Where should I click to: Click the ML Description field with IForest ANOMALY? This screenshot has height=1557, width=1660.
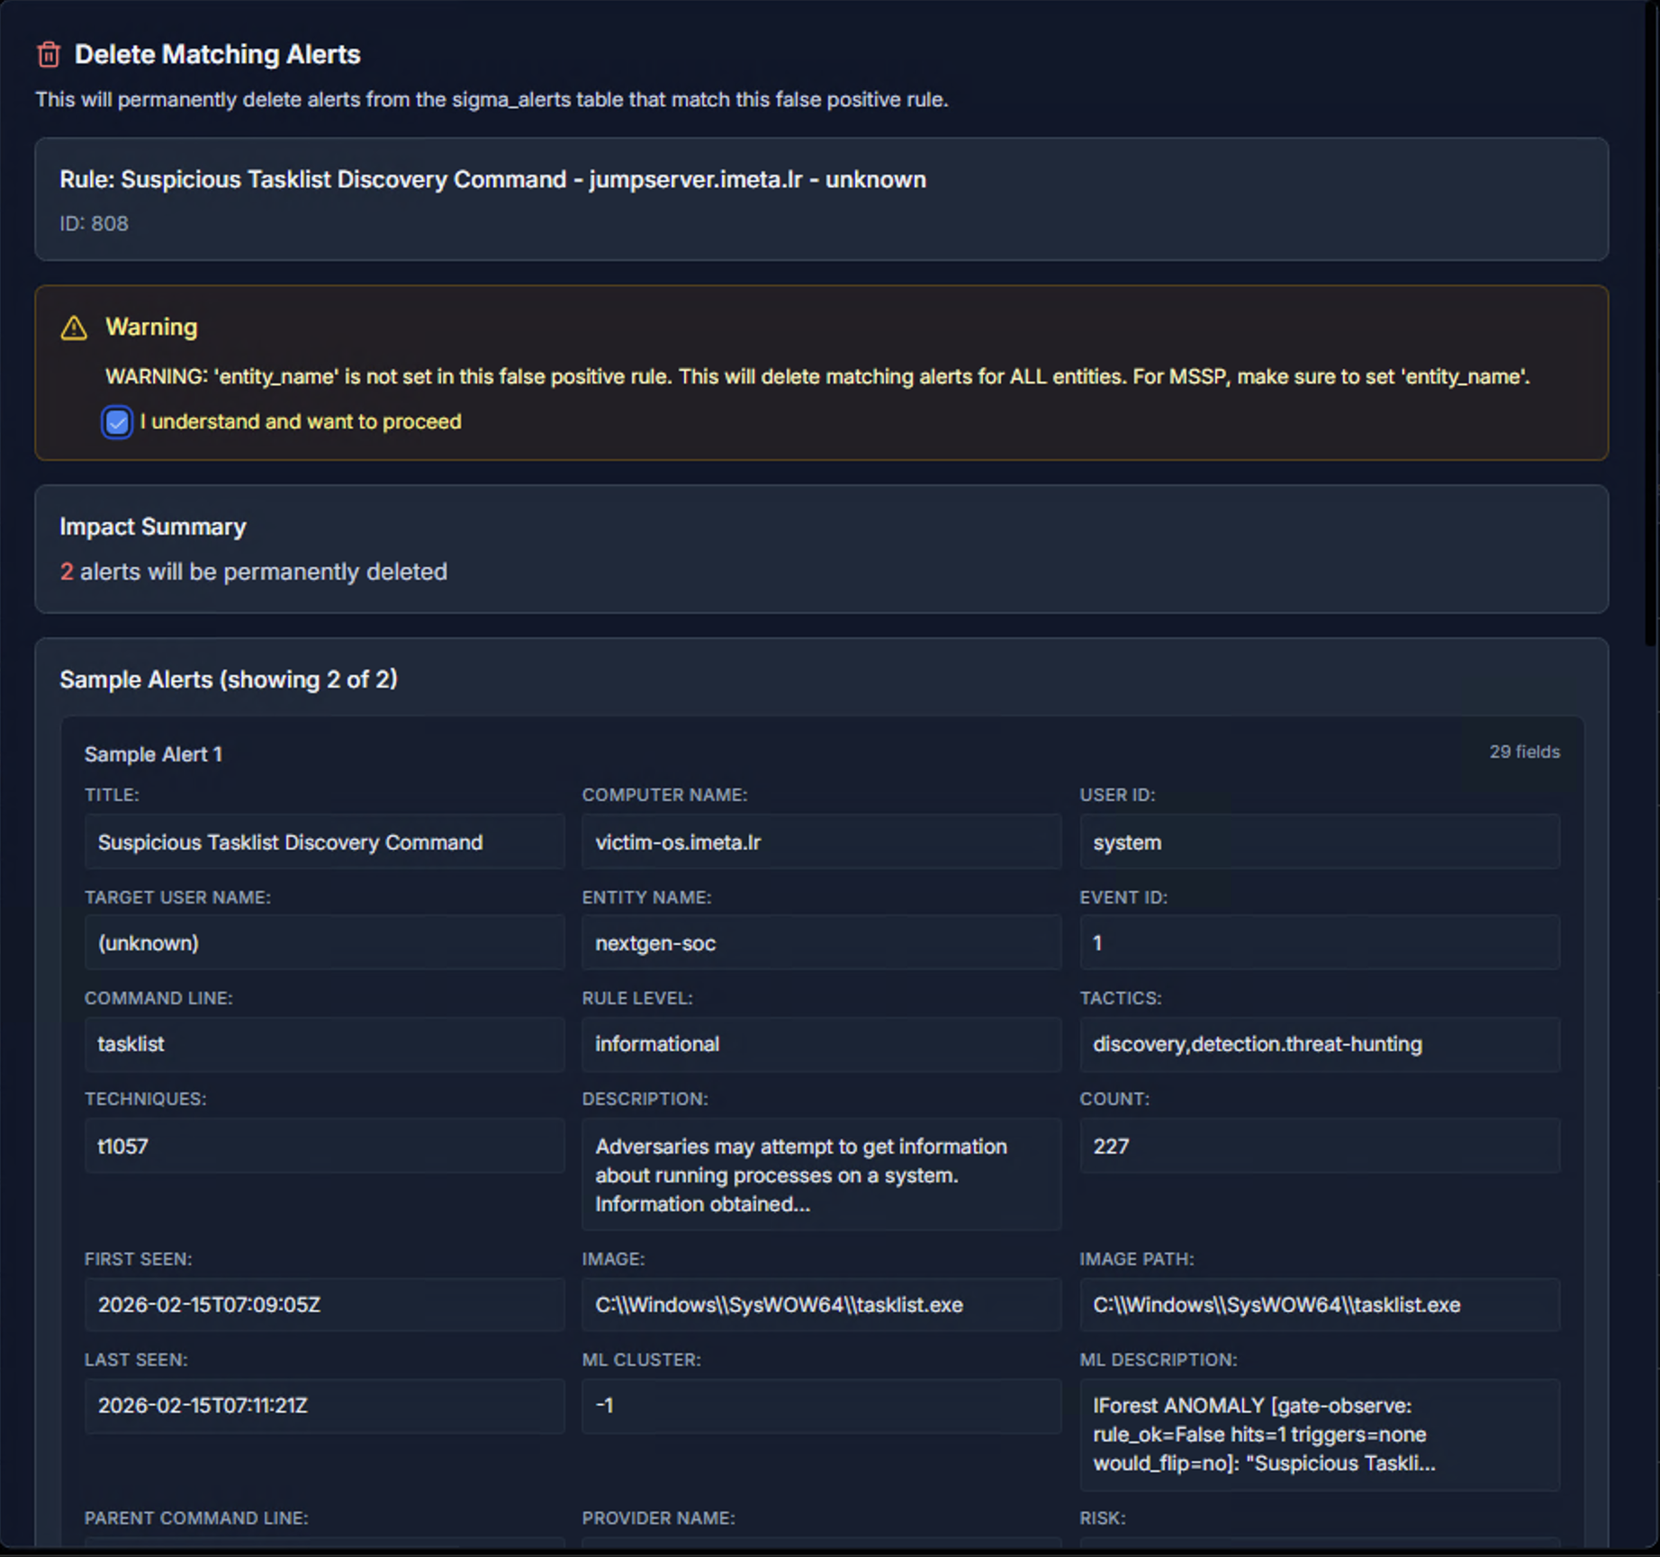click(x=1320, y=1435)
